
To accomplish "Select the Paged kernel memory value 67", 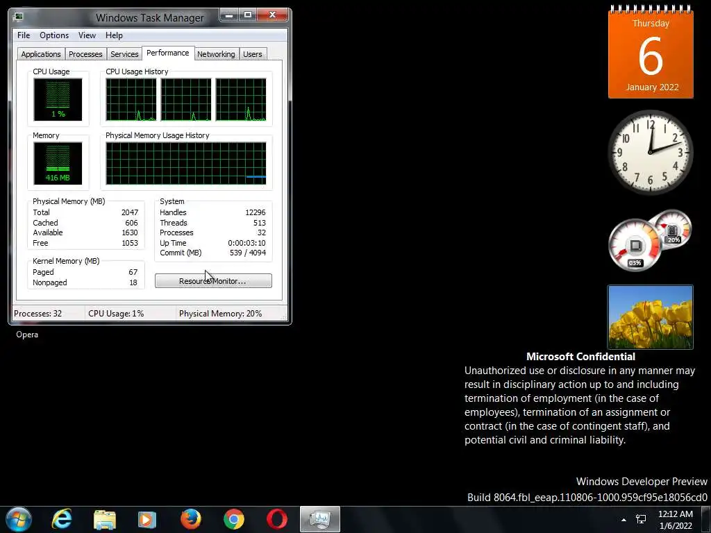I will point(133,272).
